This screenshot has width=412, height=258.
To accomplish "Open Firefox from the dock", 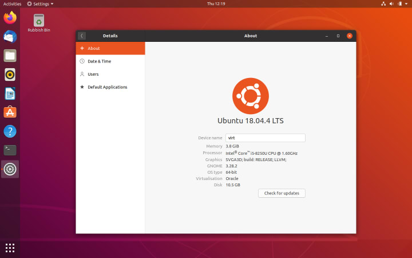I will pos(10,18).
